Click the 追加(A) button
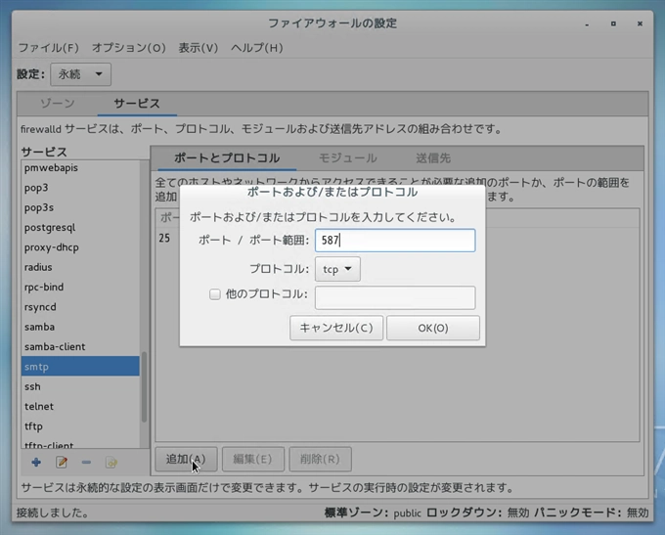The width and height of the screenshot is (665, 535). point(186,459)
